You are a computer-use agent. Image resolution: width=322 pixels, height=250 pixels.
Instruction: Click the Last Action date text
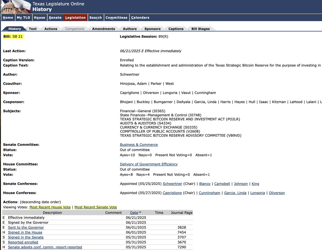[151, 51]
